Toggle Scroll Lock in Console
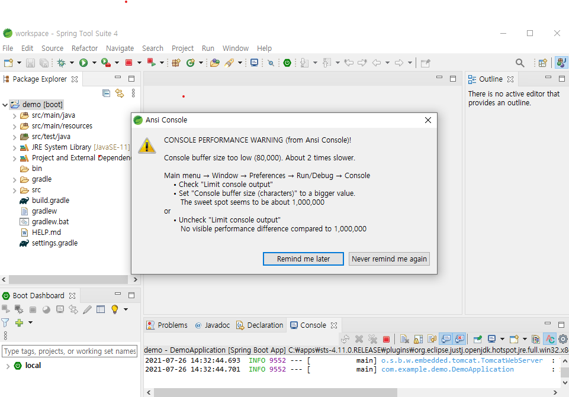Screen dimensions: 569x397 click(419, 339)
